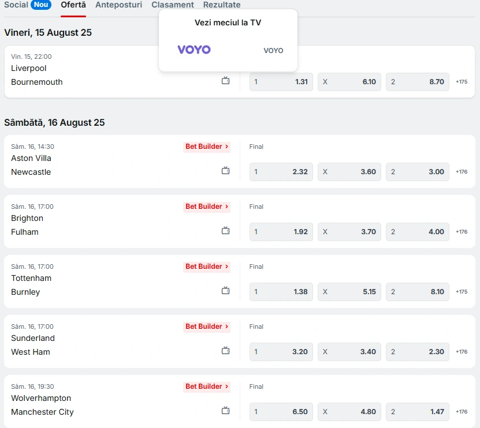Screen dimensions: 480x428
Task: Open the Social tab with Nou badge
Action: [28, 5]
